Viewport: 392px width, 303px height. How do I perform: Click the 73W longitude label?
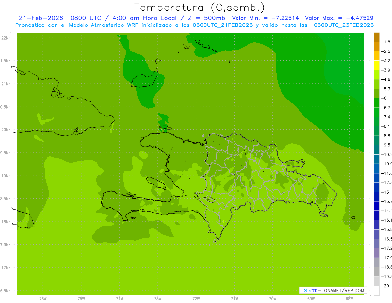point(158,299)
